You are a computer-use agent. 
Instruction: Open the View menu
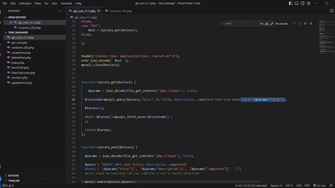38,3
